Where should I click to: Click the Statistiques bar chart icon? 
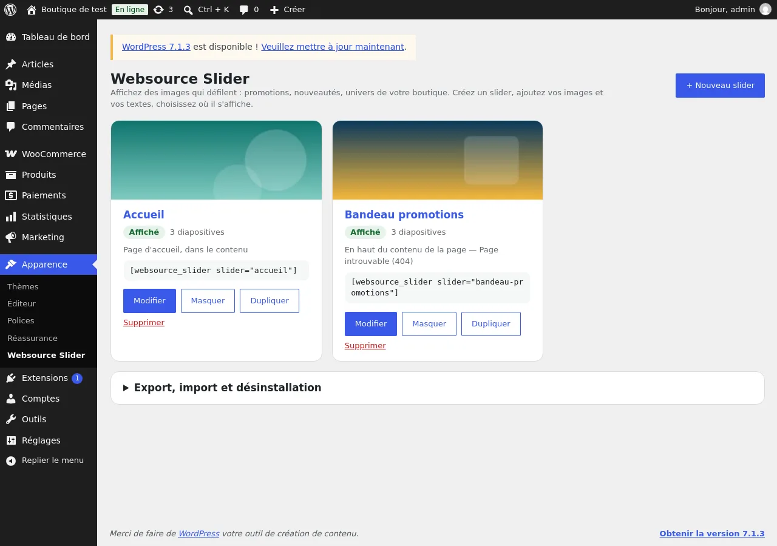pyautogui.click(x=11, y=217)
